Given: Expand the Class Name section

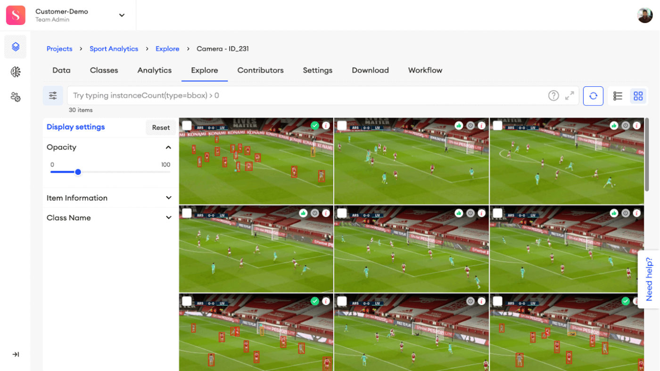Looking at the screenshot, I should pyautogui.click(x=168, y=218).
